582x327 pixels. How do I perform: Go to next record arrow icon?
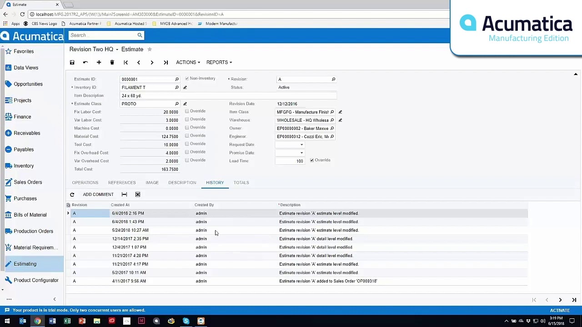(x=152, y=62)
